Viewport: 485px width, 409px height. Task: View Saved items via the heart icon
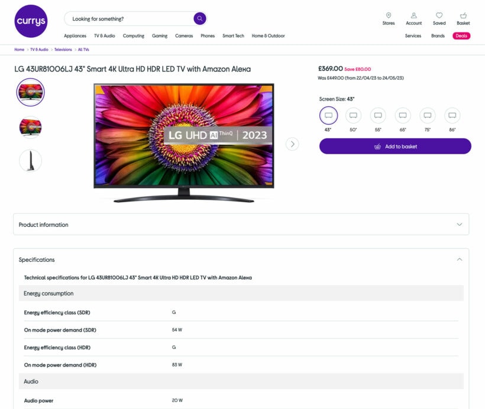[x=439, y=16]
